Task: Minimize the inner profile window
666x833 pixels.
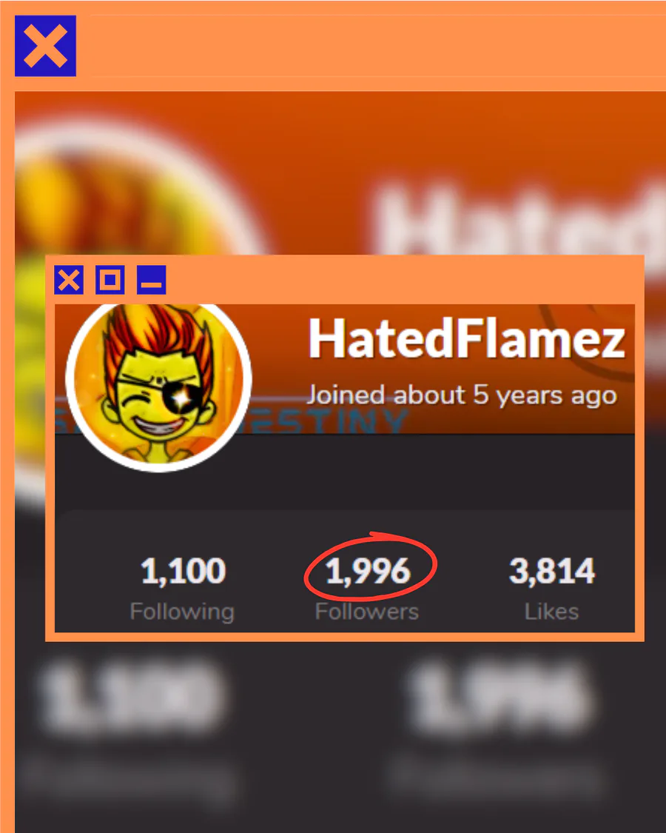Action: [152, 280]
